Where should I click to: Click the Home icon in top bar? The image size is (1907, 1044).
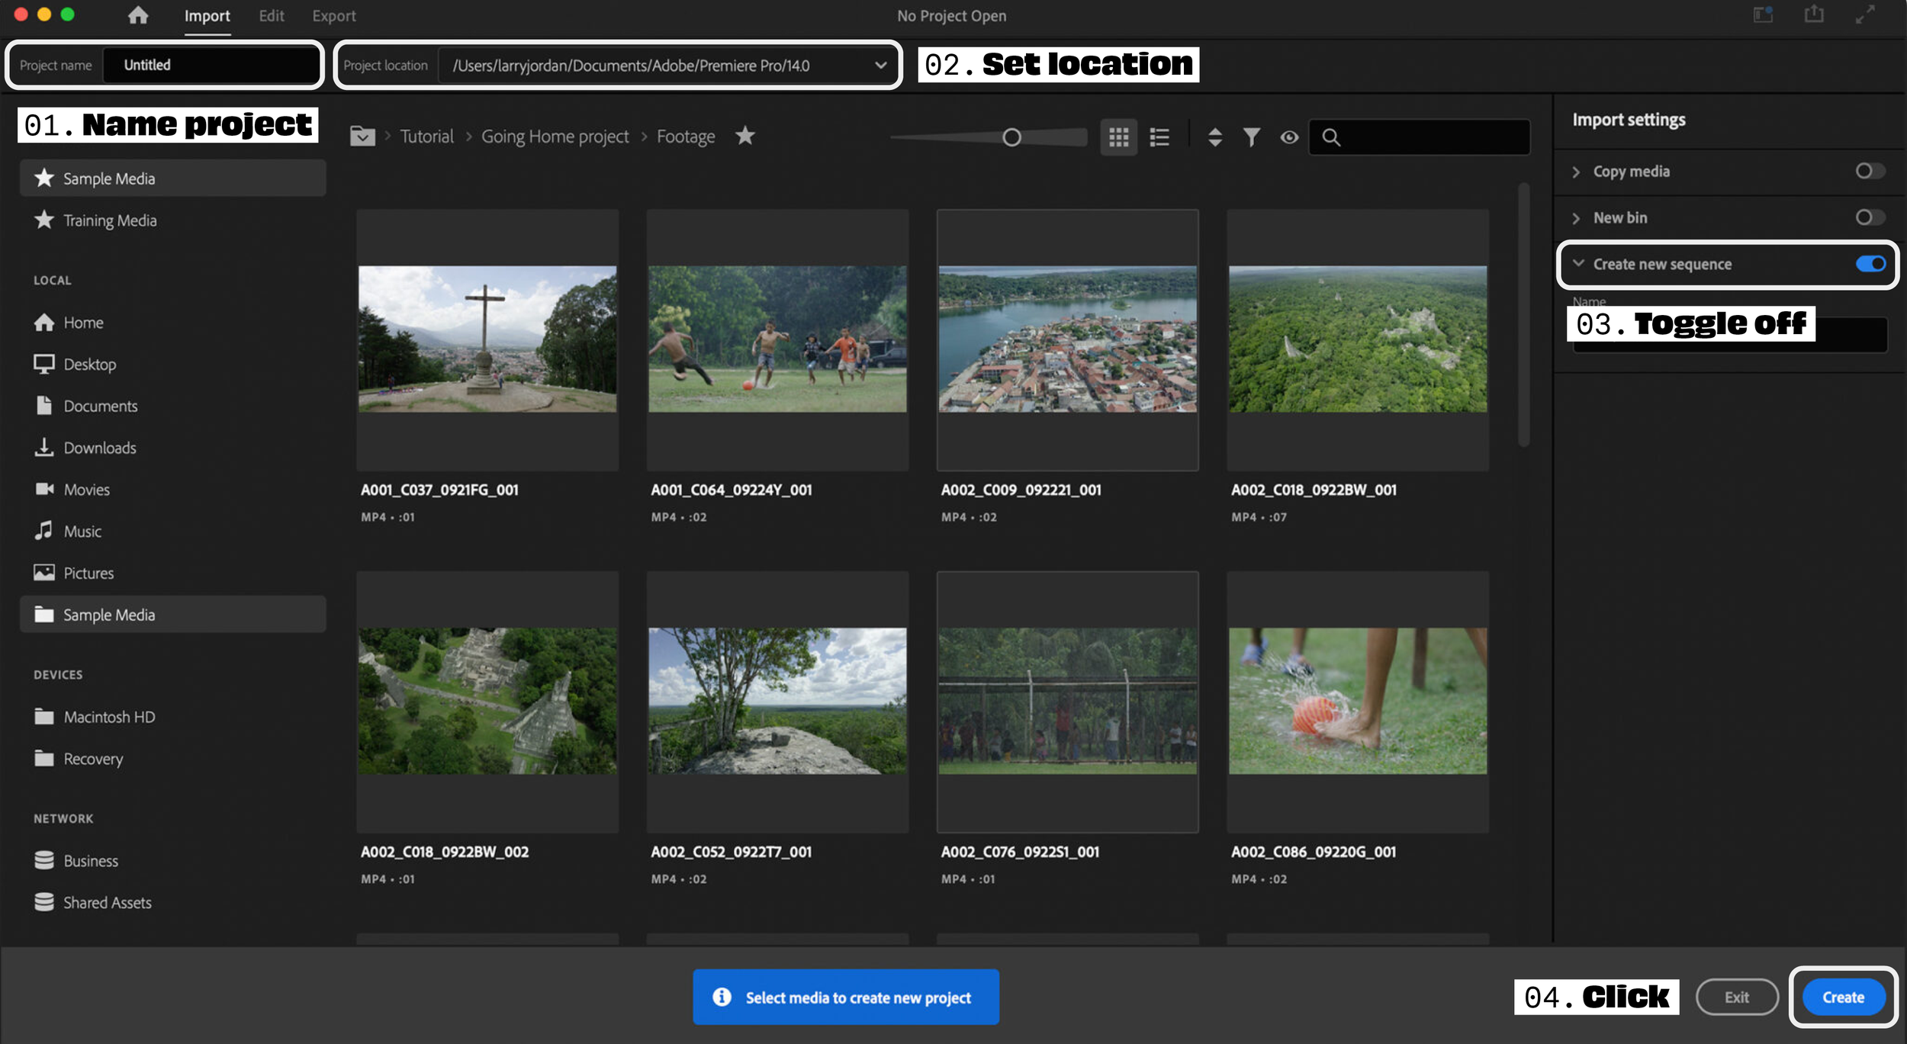tap(138, 15)
